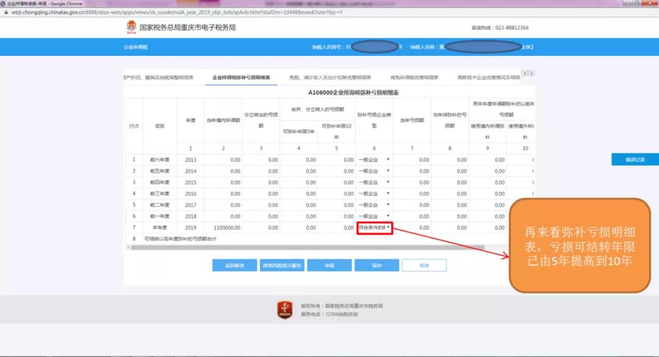659x357 pixels.
Task: Click row label 前二年度
Action: [x=160, y=205]
